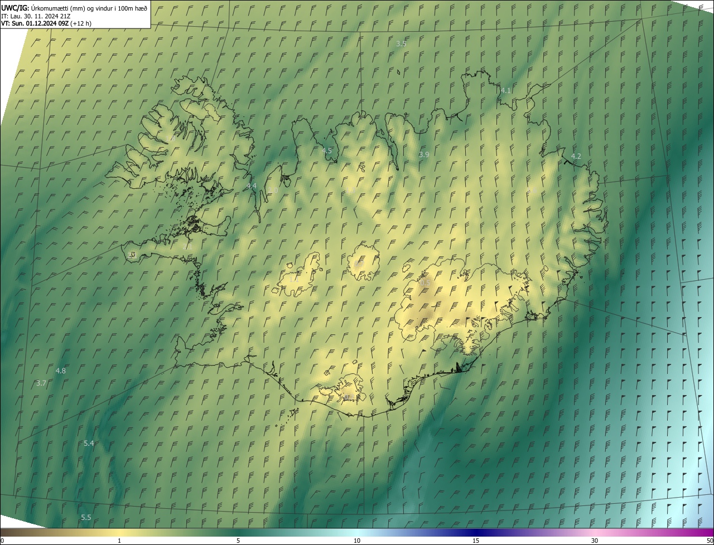Select the 4.2 value label on the east coast
The width and height of the screenshot is (714, 545).
(576, 157)
